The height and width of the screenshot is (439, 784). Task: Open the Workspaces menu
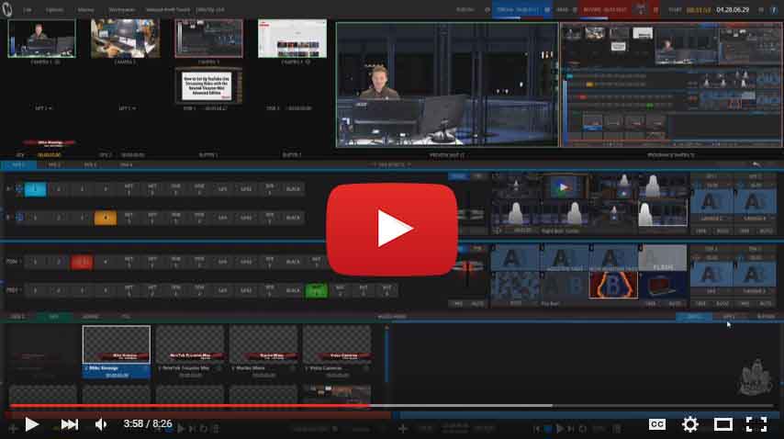click(x=121, y=9)
